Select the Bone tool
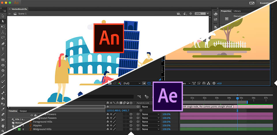The width and height of the screenshot is (277, 135). (3, 93)
